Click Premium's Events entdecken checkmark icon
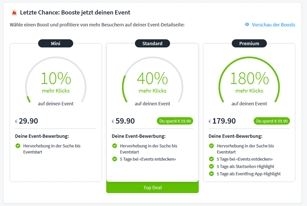The height and width of the screenshot is (206, 307). 211,159
